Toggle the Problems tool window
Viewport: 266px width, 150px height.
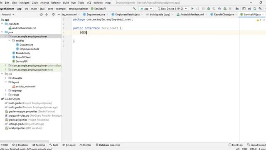[20, 145]
